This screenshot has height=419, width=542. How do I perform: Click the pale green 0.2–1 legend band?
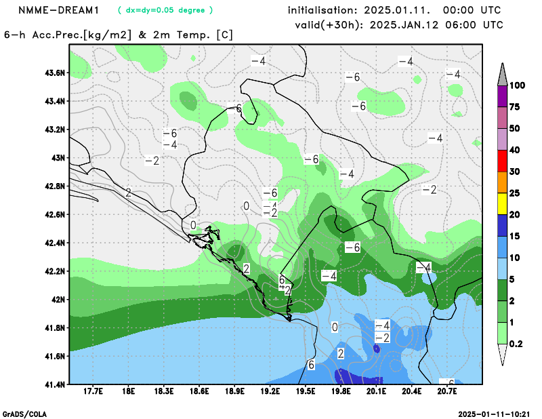point(502,333)
